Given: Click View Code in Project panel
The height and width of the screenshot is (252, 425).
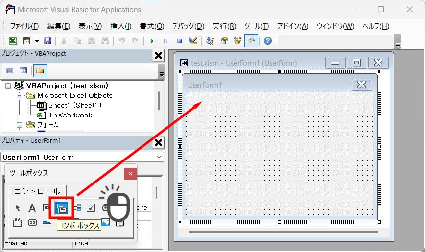Looking at the screenshot, I should [x=10, y=70].
